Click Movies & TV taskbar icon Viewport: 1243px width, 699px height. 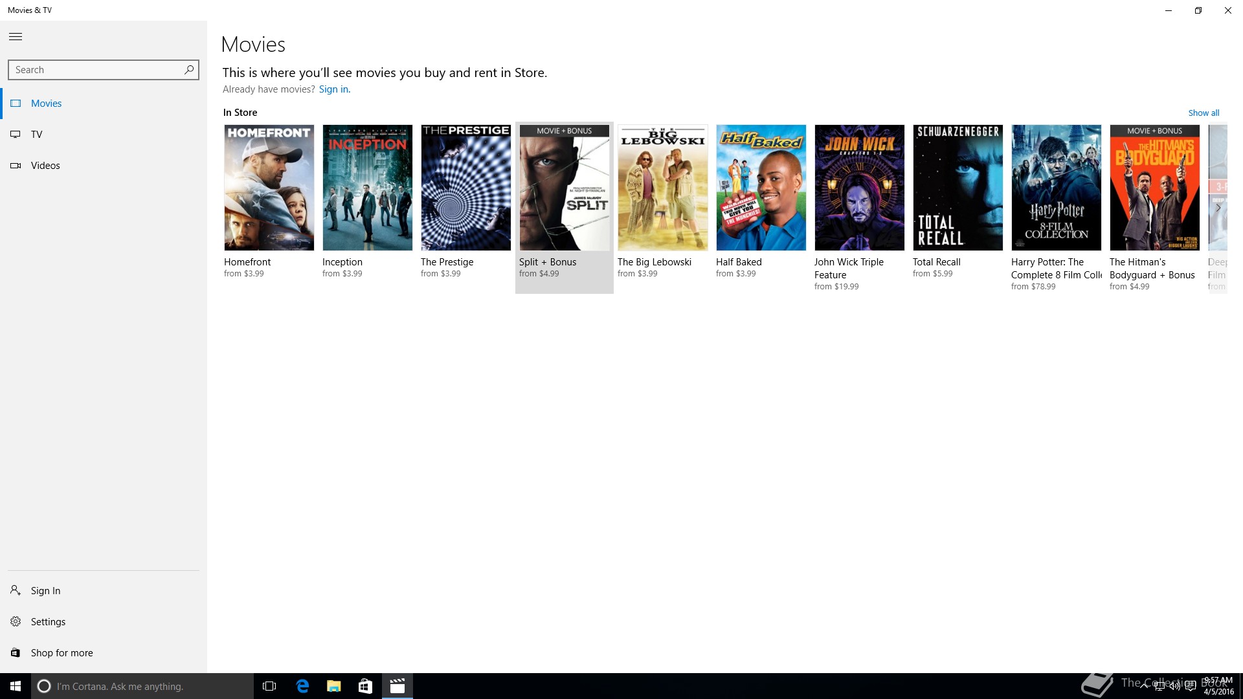[397, 686]
